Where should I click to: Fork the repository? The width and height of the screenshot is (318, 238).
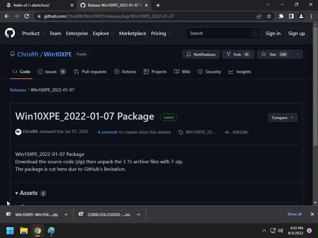(238, 54)
